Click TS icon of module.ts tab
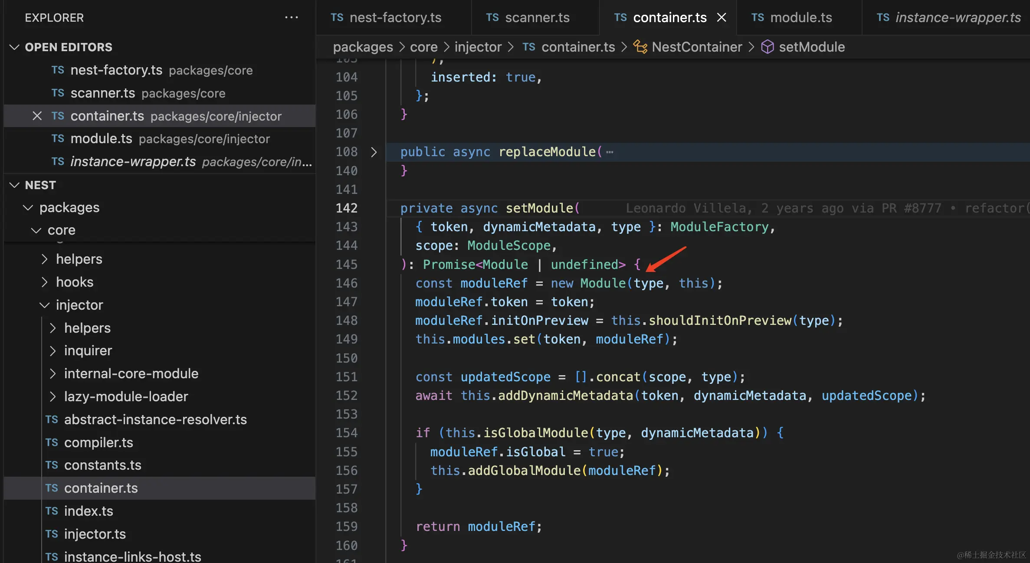 click(x=758, y=17)
